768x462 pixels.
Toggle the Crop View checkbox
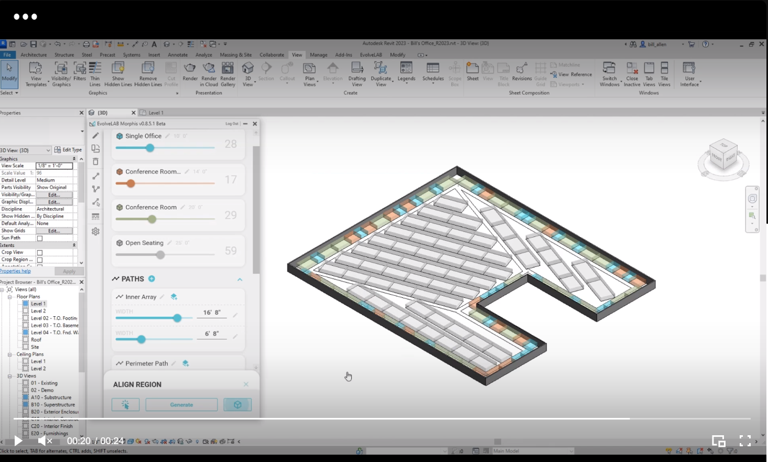point(40,253)
